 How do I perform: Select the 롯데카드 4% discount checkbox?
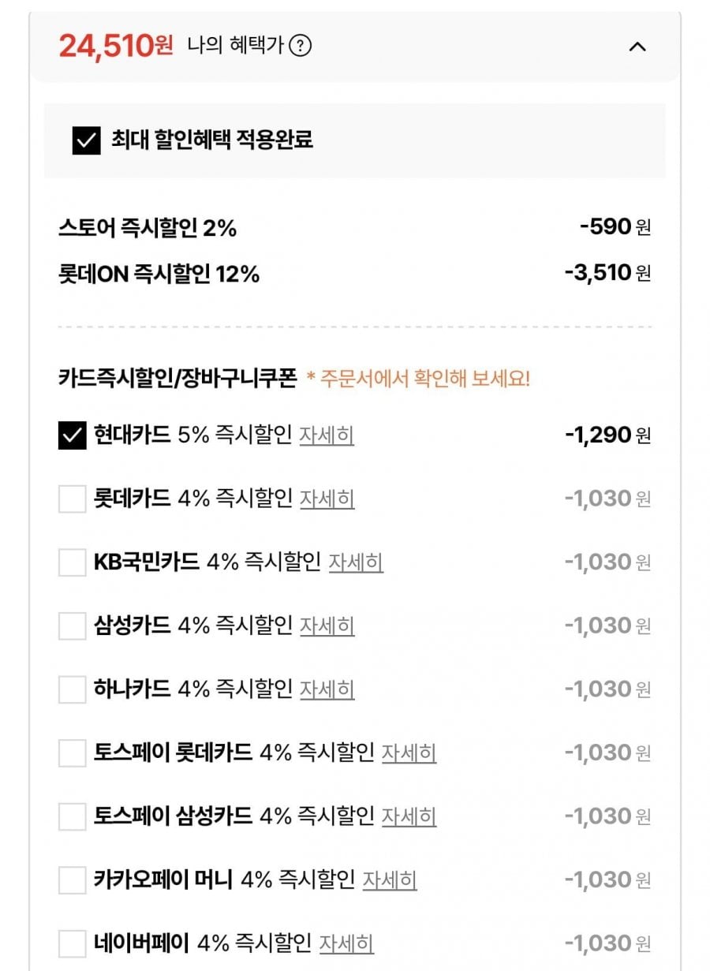point(72,499)
